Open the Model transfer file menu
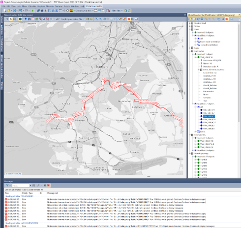Viewport: 241px width, 228px height. tap(94, 6)
